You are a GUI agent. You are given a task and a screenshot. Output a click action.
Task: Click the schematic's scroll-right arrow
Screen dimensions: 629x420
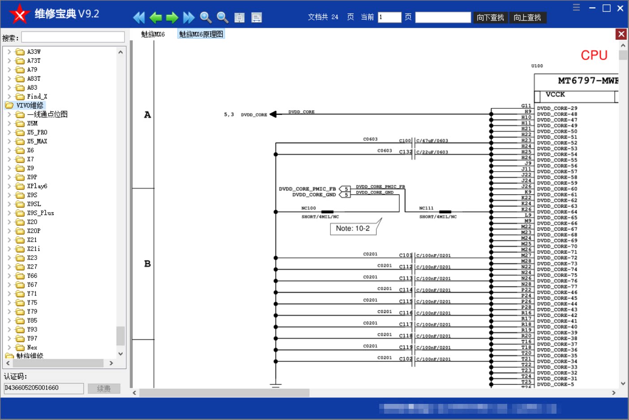[614, 393]
